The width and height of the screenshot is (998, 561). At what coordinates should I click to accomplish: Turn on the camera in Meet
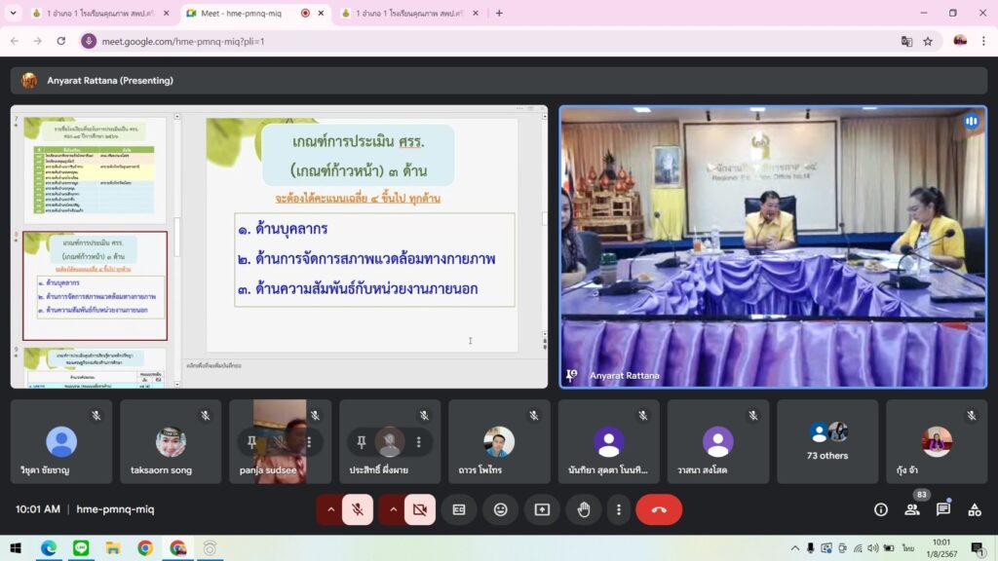(420, 509)
